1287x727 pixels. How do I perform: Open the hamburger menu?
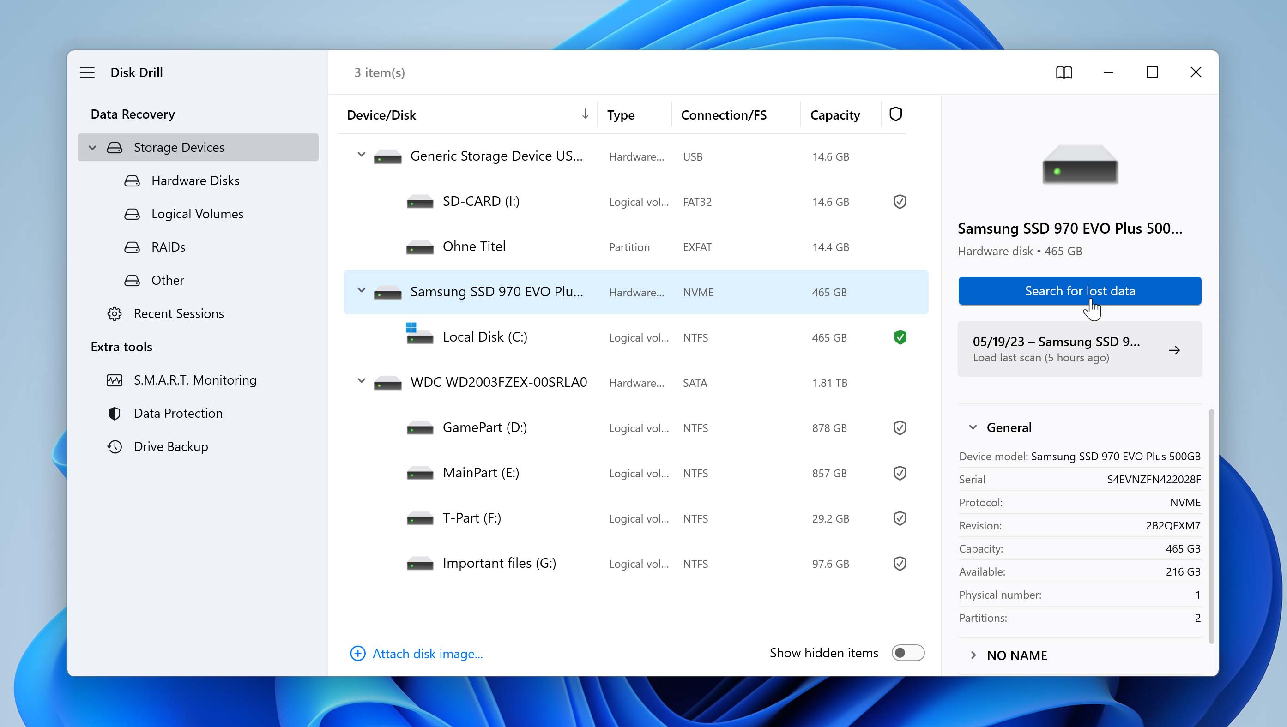(88, 72)
